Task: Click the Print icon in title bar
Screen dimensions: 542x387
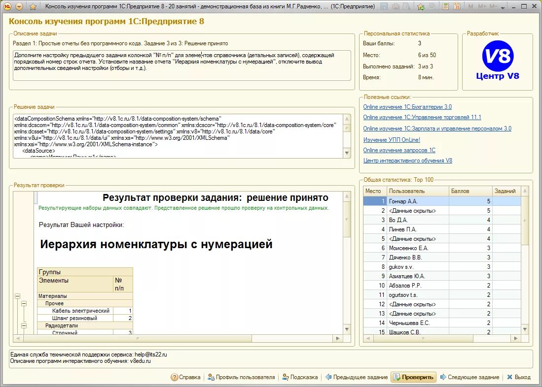Action: pos(396,6)
